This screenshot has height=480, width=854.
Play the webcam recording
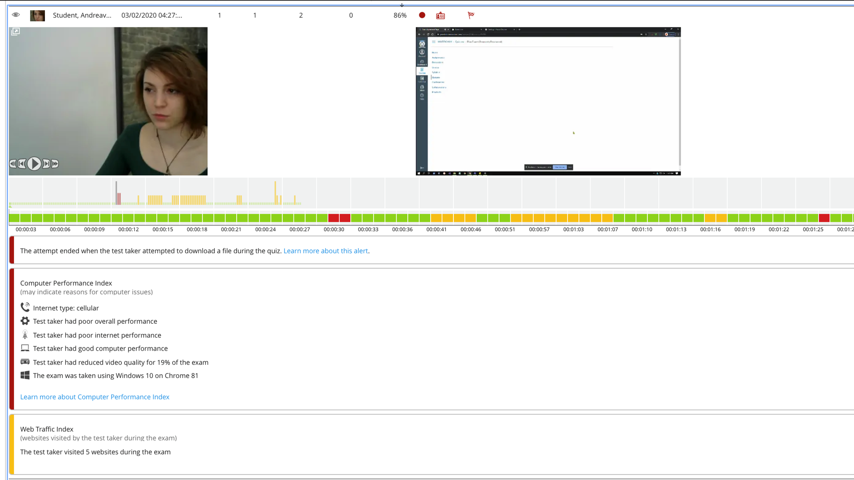[34, 164]
